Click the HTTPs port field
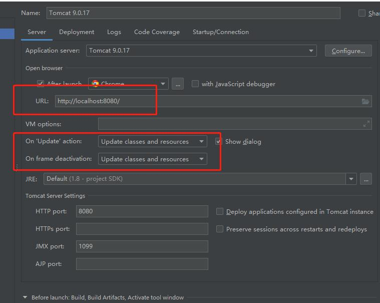The height and width of the screenshot is (303, 380). tap(142, 229)
